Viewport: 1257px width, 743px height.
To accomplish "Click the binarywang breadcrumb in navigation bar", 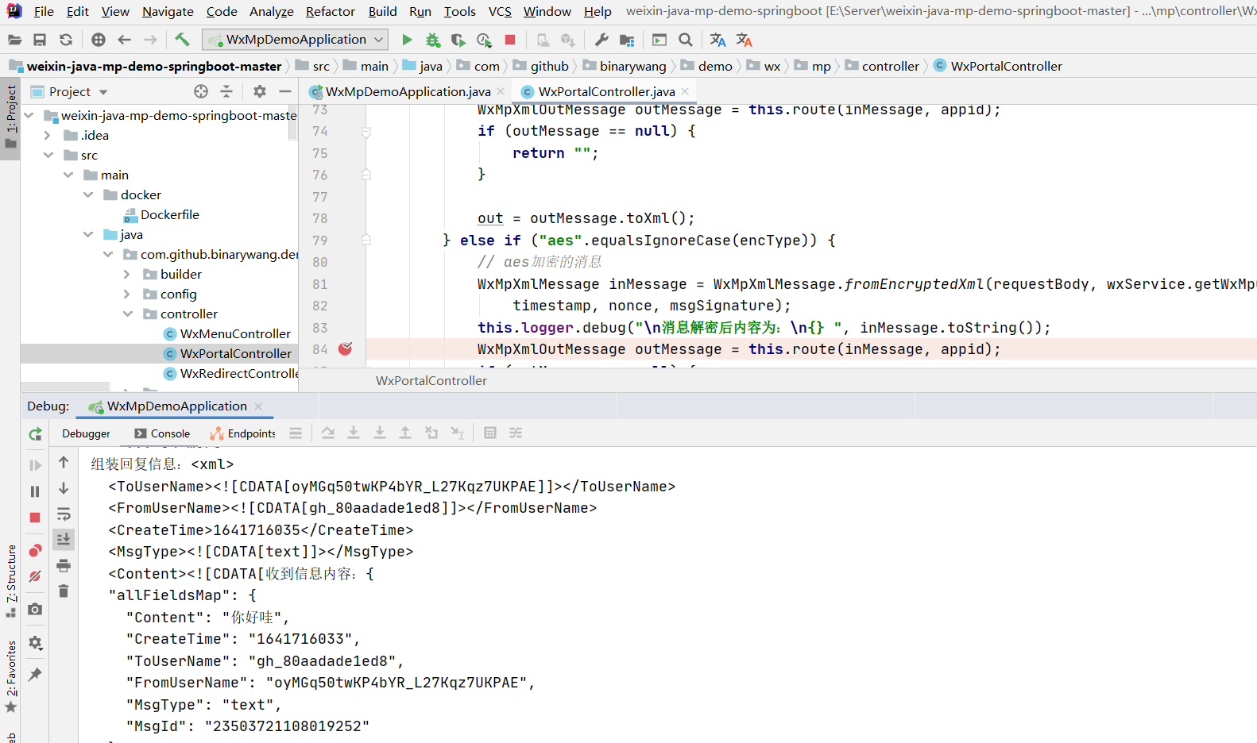I will [x=625, y=66].
